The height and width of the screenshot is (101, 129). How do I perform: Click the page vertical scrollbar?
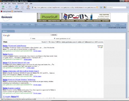[x=128, y=56]
